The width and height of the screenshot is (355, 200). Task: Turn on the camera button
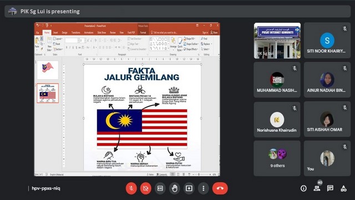point(145,188)
